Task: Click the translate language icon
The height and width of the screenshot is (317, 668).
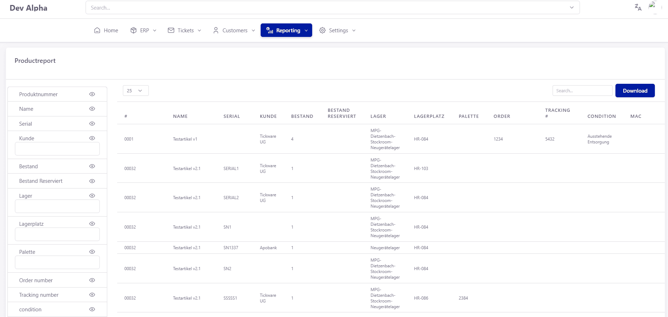Action: click(x=638, y=7)
